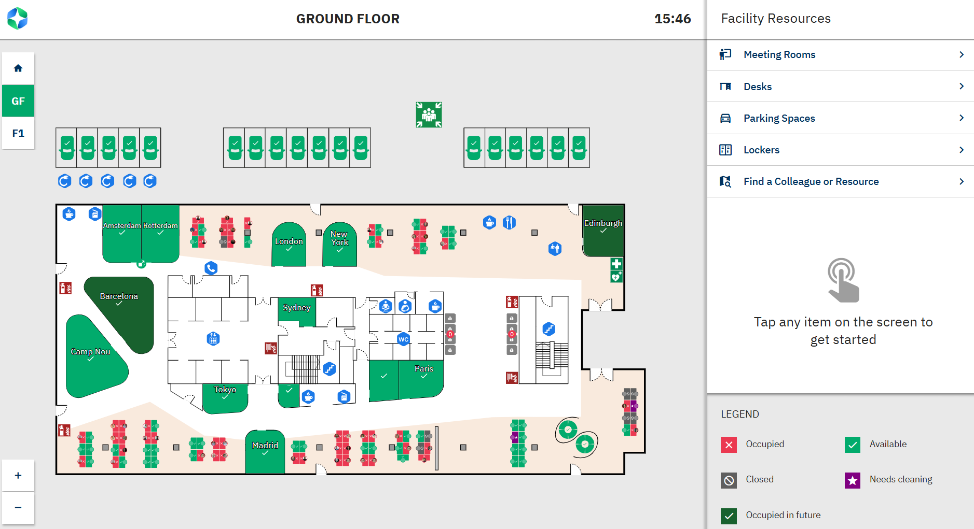Click the red Occupied legend swatch

coord(729,445)
